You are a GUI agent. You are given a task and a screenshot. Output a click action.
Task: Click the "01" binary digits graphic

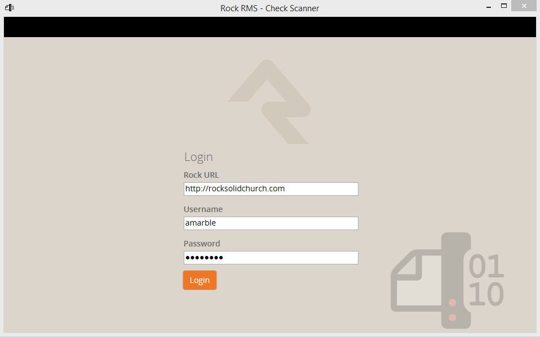coord(486,267)
